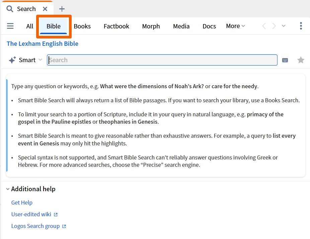Open the vertical three-dot options menu

[301, 26]
